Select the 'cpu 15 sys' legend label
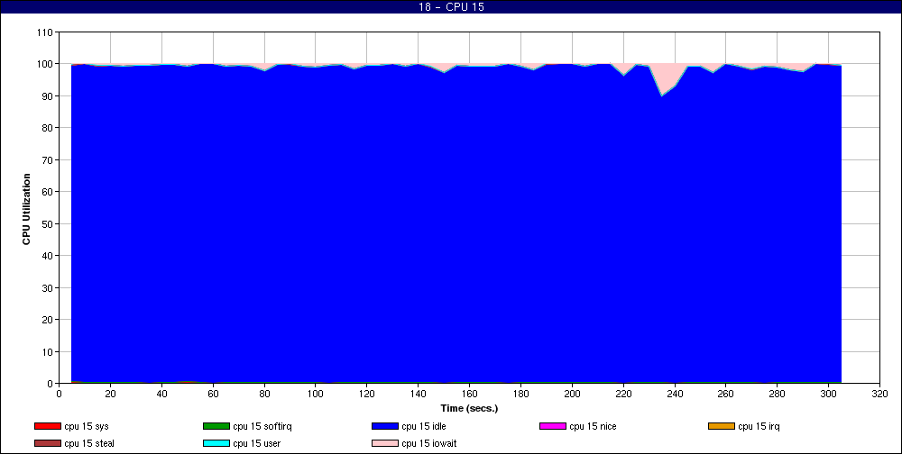 87,426
